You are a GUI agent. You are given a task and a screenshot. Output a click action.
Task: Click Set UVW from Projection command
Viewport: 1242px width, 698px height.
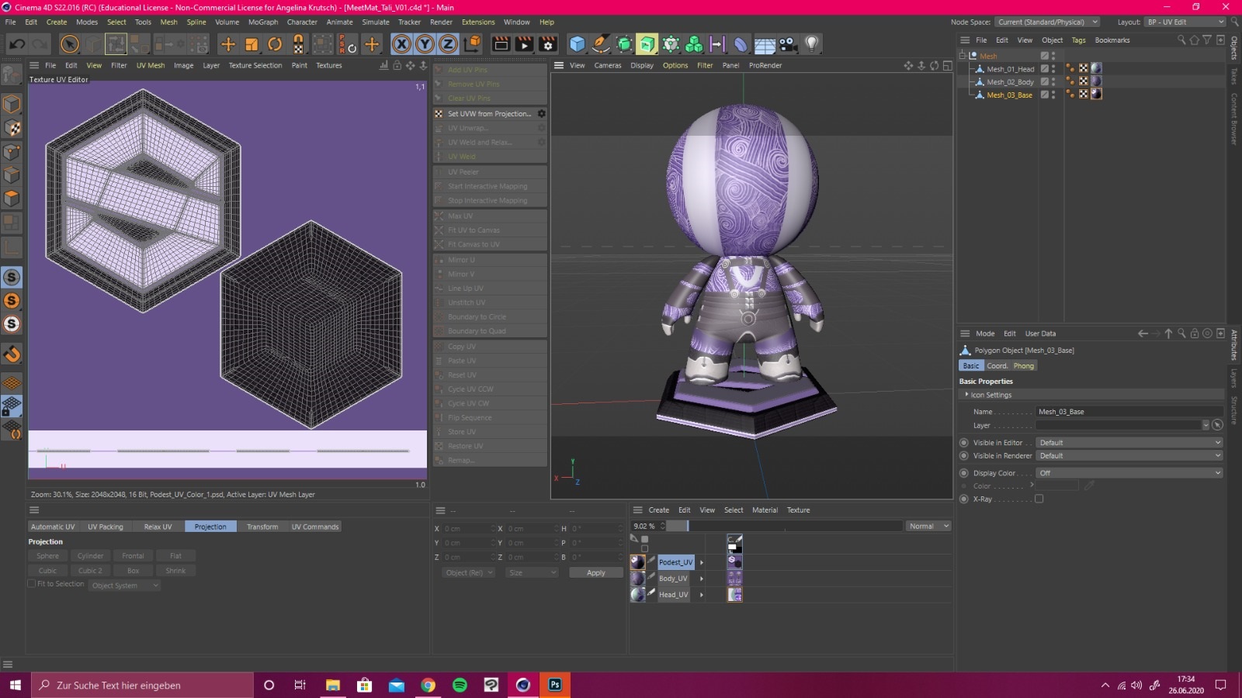(x=489, y=114)
